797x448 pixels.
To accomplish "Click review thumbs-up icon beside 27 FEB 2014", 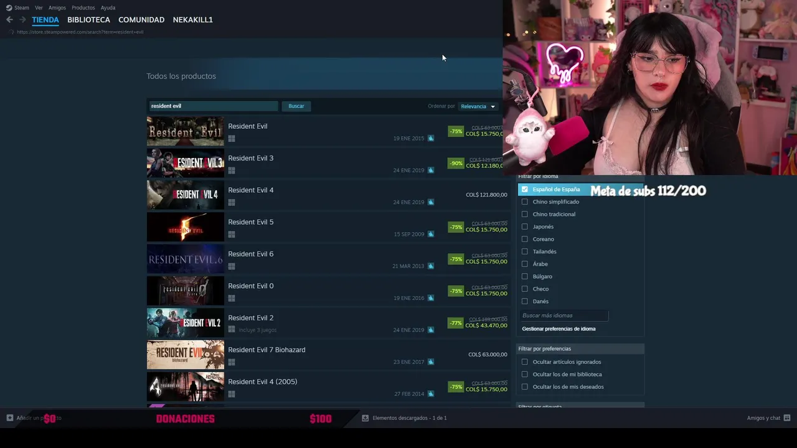I will pos(430,393).
